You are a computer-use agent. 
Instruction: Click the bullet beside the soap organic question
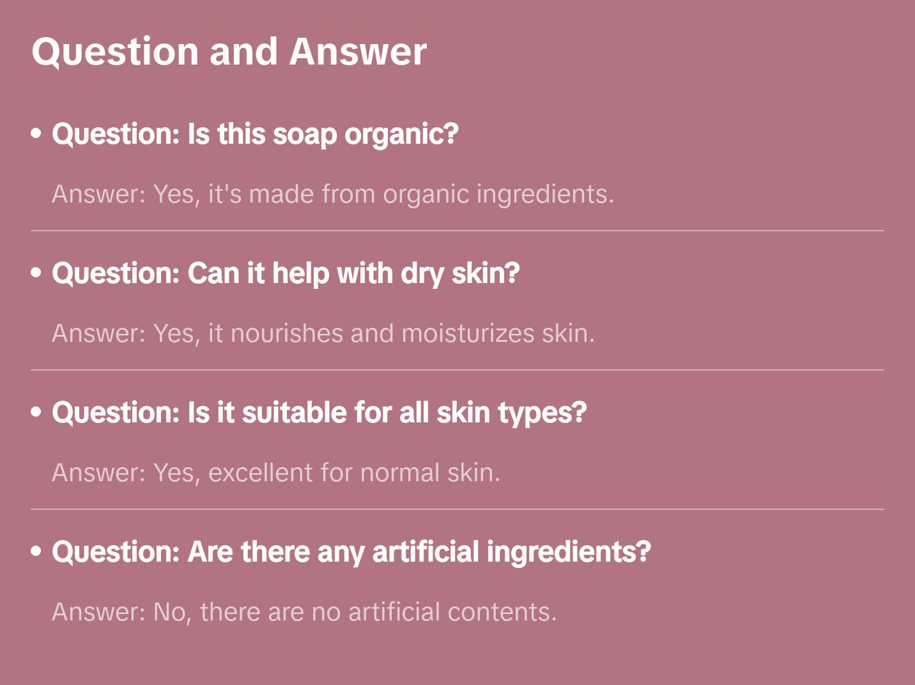pos(36,134)
